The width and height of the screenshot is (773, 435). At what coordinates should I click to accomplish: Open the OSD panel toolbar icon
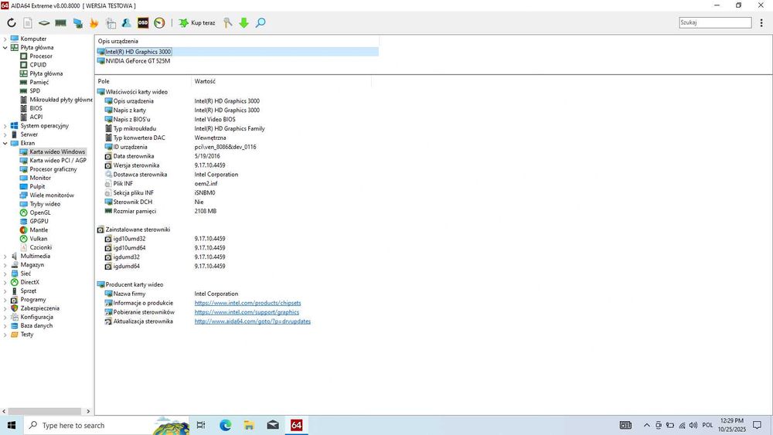coord(143,22)
